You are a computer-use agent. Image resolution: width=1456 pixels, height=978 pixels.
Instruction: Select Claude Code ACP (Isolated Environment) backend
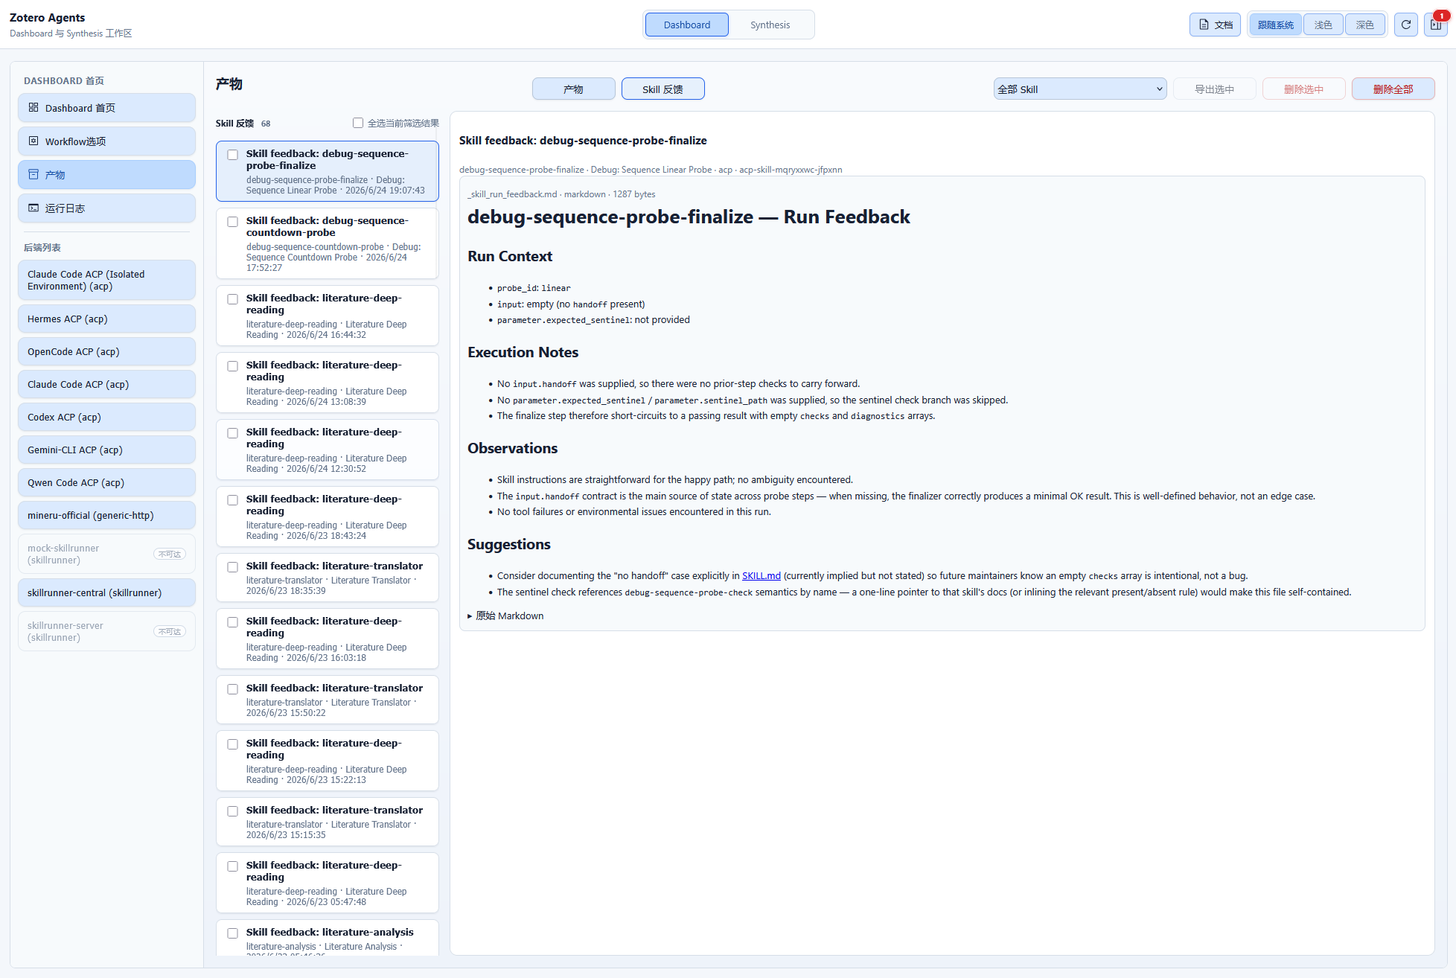coord(106,280)
